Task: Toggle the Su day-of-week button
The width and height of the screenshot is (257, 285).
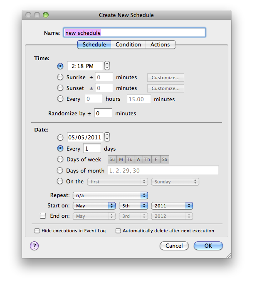Action: tap(112, 159)
